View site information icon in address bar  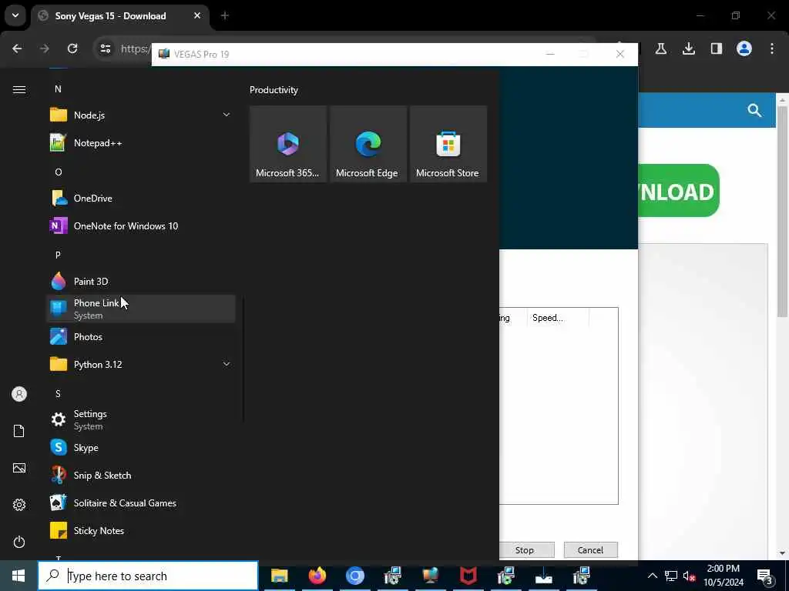[105, 48]
